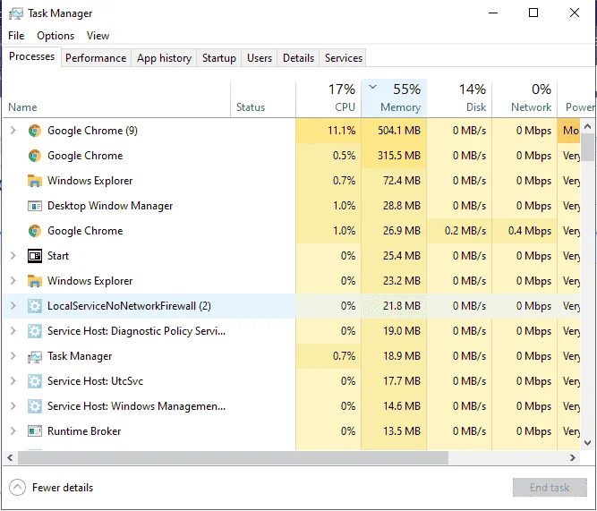
Task: Click horizontal scrollbar left arrow
Action: point(10,458)
